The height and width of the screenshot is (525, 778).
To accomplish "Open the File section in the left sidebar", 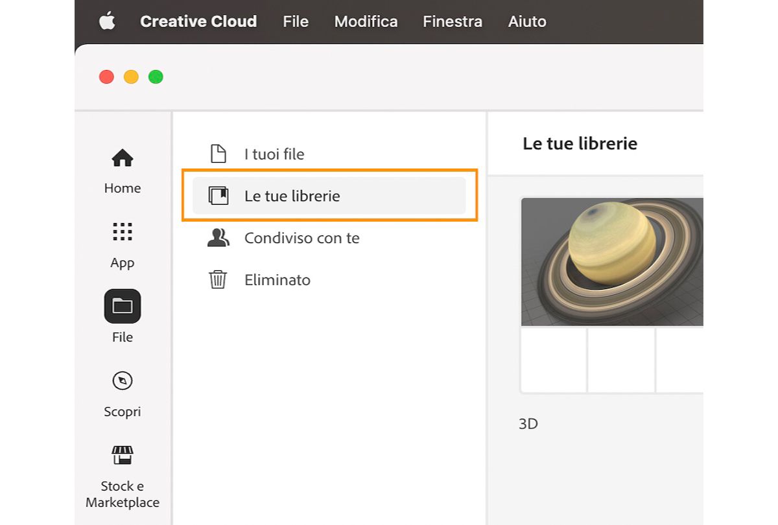I will [122, 305].
